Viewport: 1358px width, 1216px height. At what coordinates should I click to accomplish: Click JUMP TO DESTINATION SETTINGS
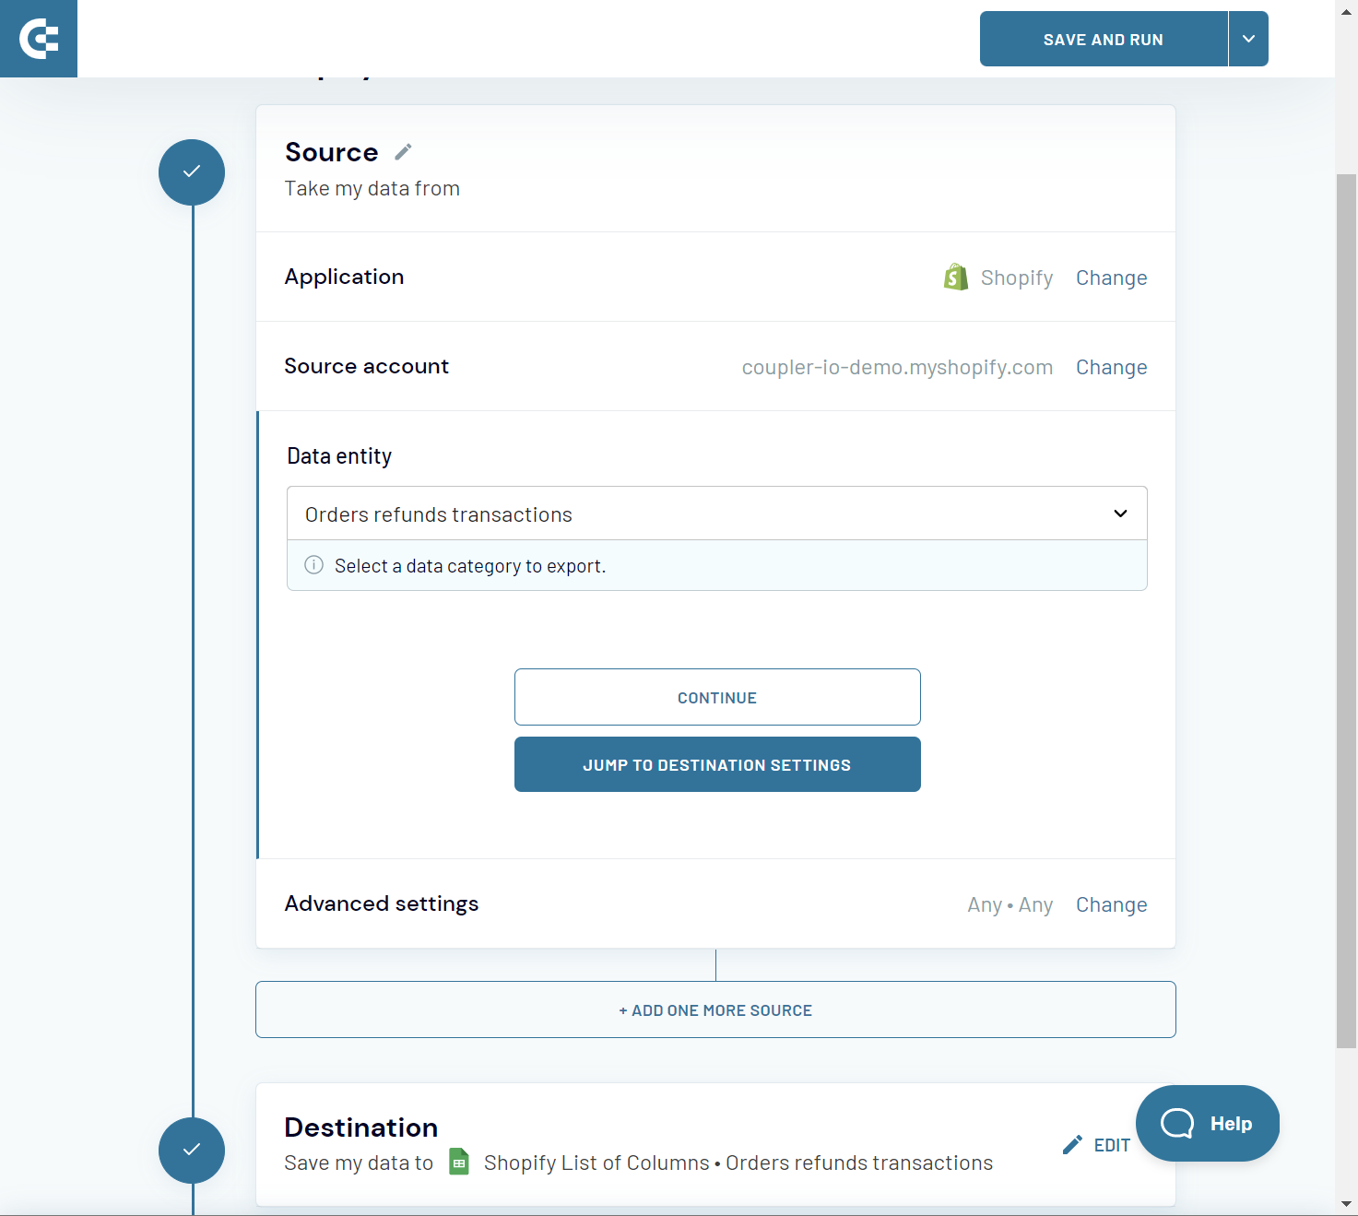click(717, 763)
